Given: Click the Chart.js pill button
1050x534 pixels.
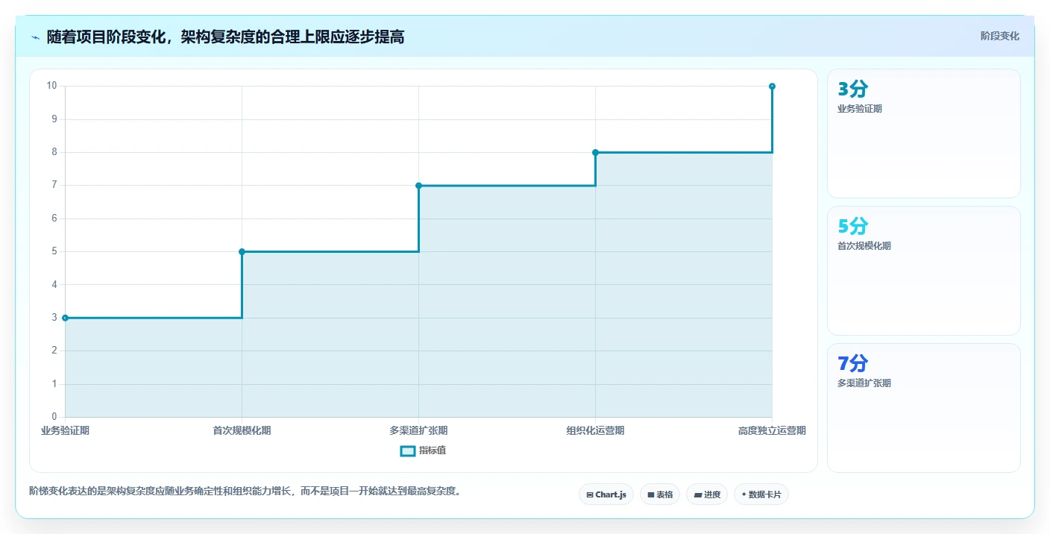Looking at the screenshot, I should [606, 494].
